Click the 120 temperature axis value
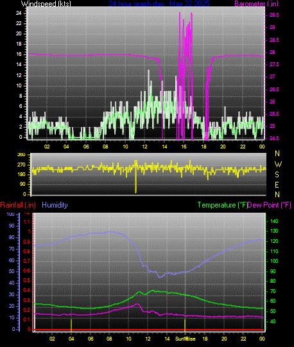Viewport: 294px width, 347px height. tap(274, 242)
